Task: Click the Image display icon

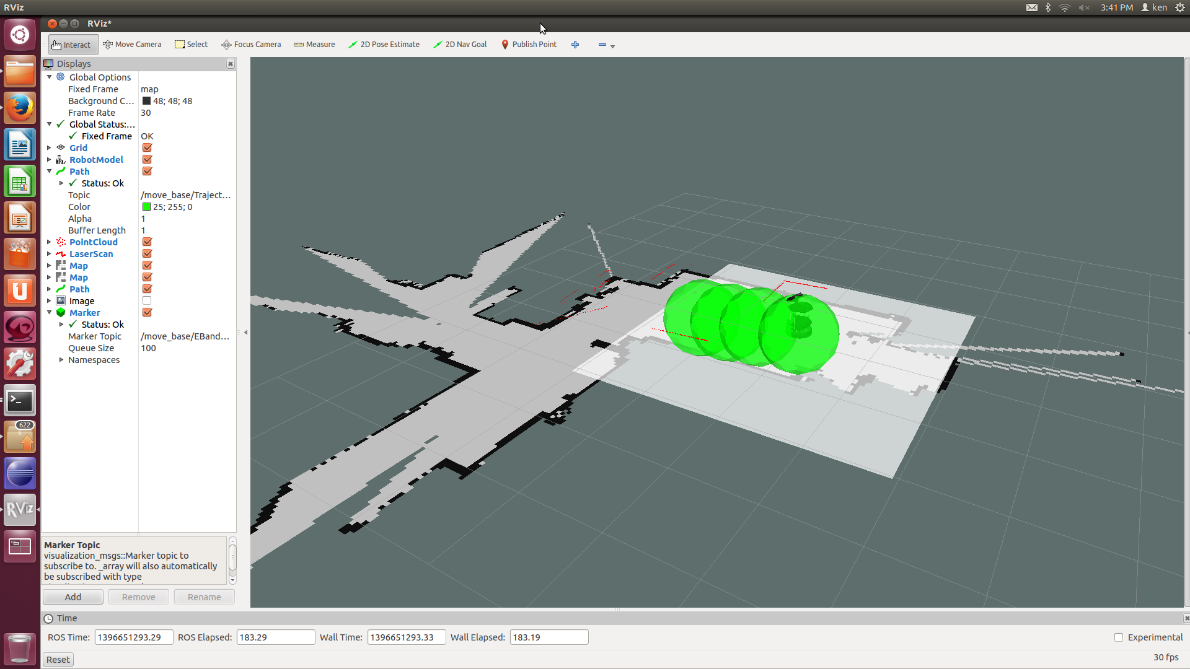Action: click(x=61, y=300)
